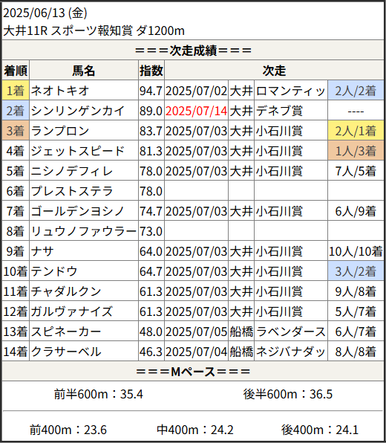
Task: Click ラベンダース race for スピネーカー
Action: pos(291,332)
